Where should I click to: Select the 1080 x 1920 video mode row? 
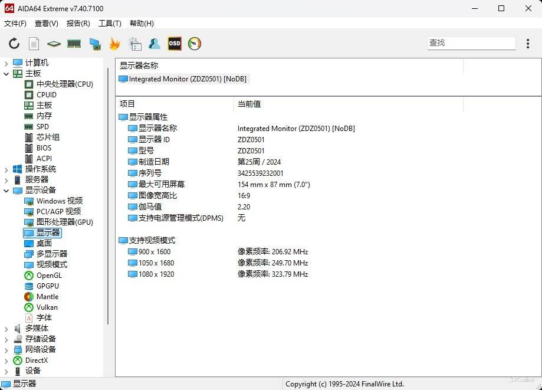tap(156, 274)
